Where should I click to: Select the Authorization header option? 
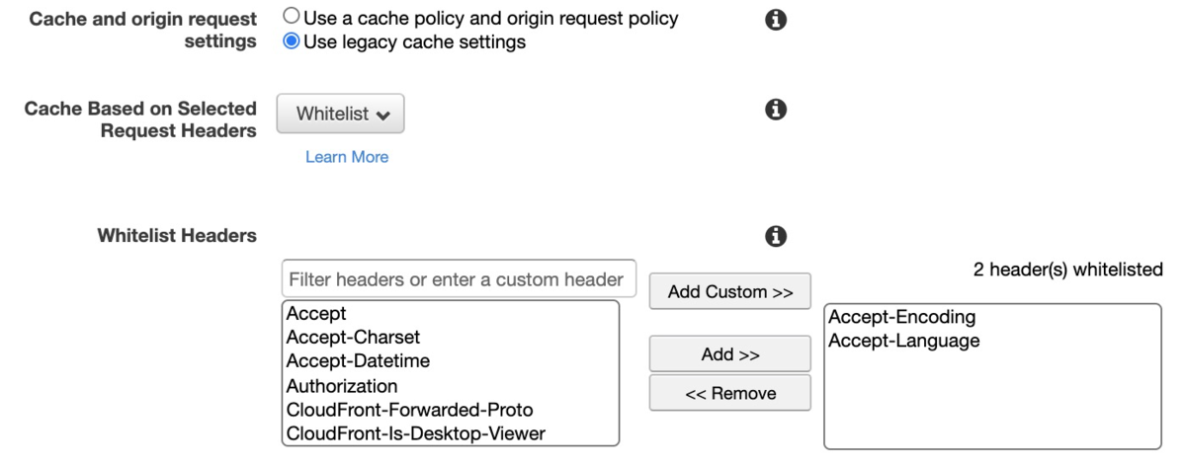coord(342,386)
